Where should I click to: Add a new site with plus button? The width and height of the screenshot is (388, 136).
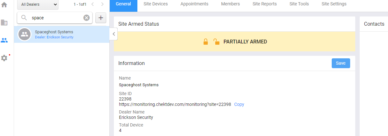tap(101, 18)
